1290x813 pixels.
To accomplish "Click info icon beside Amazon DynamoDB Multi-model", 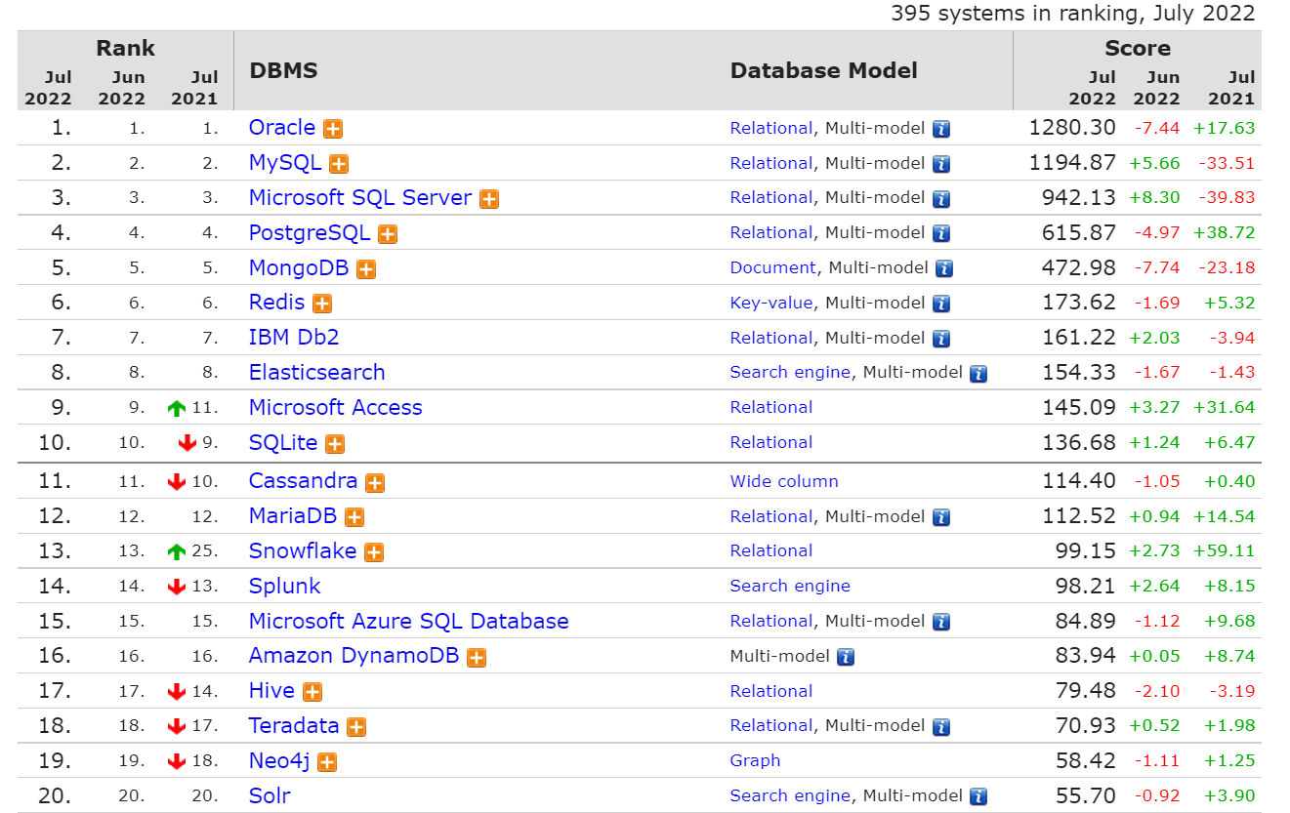I will (x=846, y=657).
